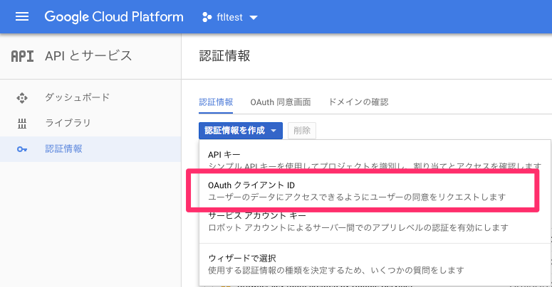Screen dimensions: 552x287
Task: Open the ライブラリ sidebar item
Action: tap(90, 124)
